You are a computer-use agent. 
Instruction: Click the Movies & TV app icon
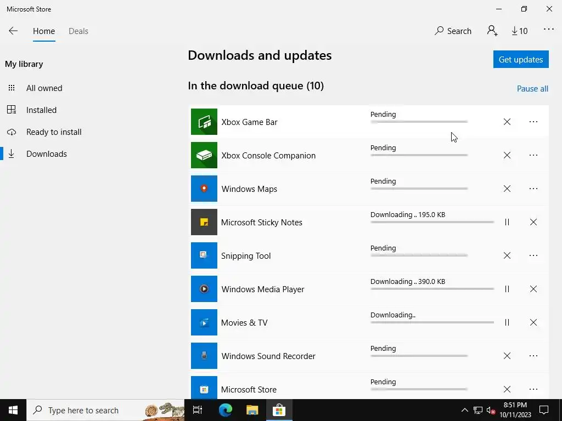pos(204,322)
